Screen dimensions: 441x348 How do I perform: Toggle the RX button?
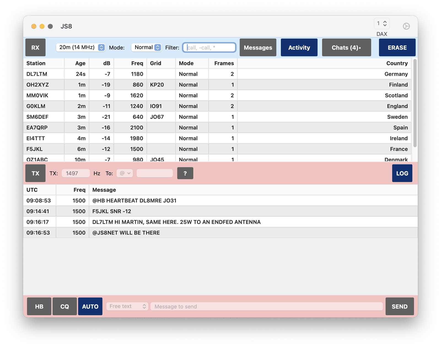35,47
